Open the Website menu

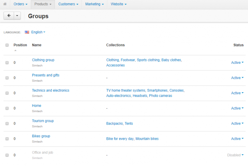point(119,4)
